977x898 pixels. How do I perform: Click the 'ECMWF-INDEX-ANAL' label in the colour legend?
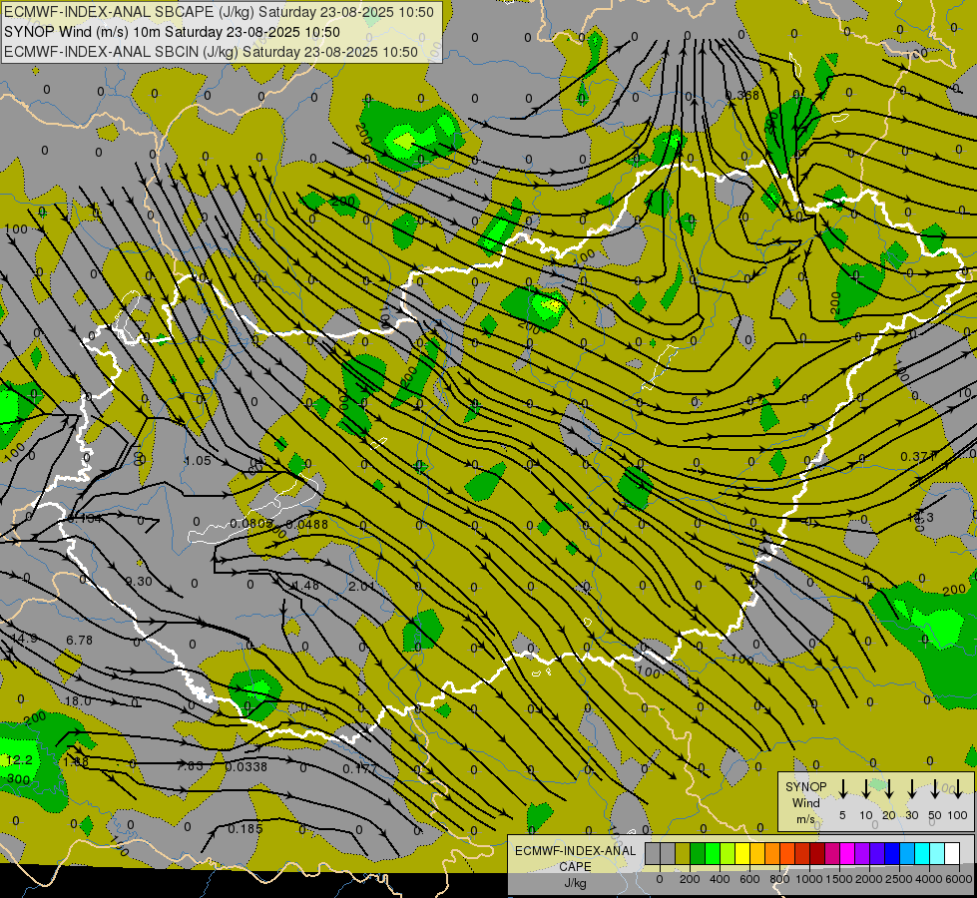575,851
